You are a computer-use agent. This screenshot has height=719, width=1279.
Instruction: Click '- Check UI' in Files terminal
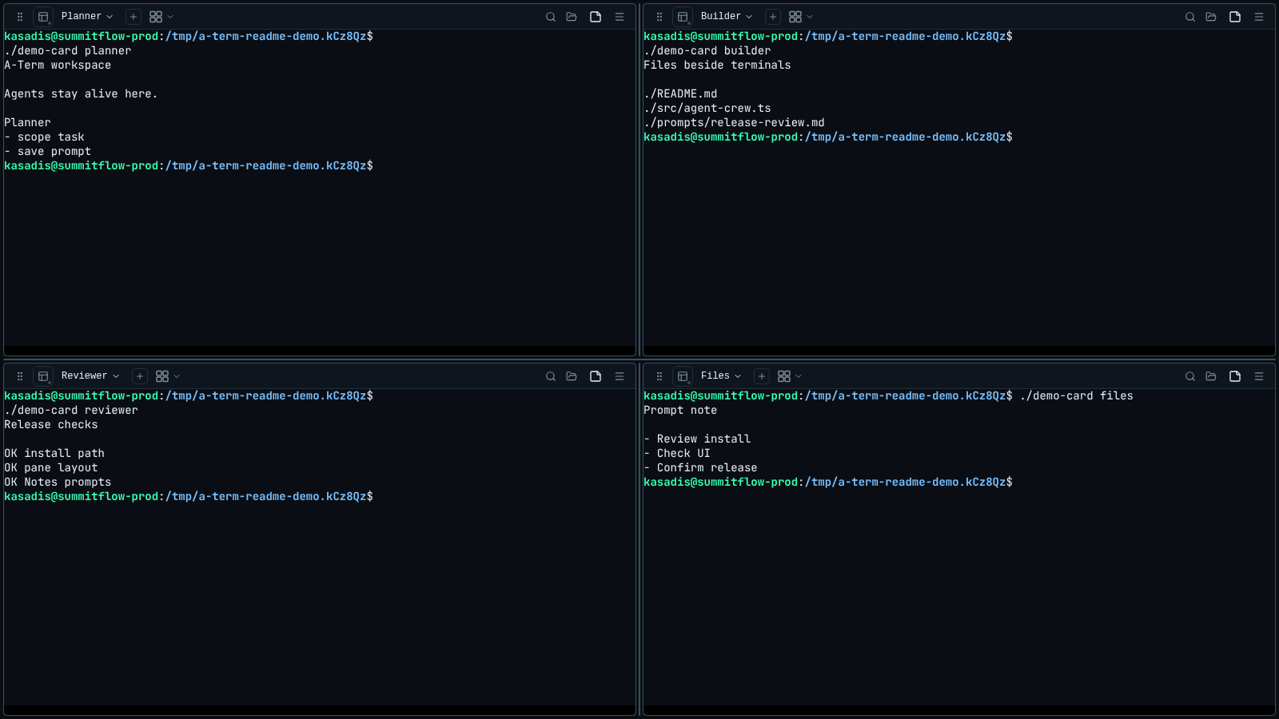[677, 454]
